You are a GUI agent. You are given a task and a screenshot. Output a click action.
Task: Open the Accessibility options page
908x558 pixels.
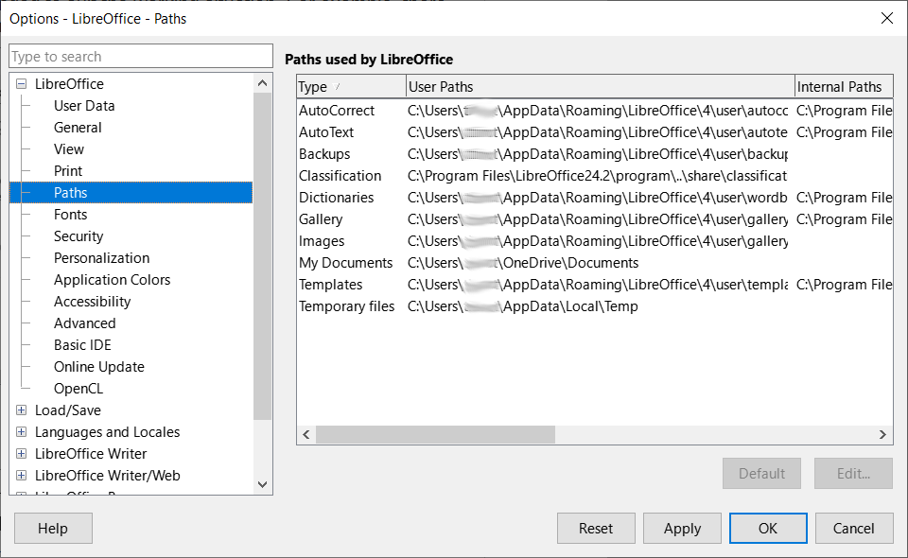(x=92, y=301)
